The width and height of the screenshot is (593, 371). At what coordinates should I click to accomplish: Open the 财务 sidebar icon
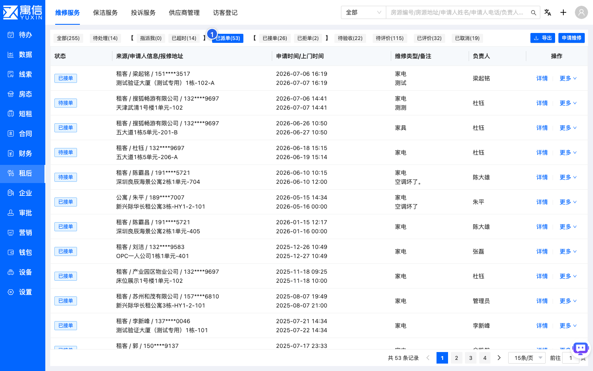point(11,153)
